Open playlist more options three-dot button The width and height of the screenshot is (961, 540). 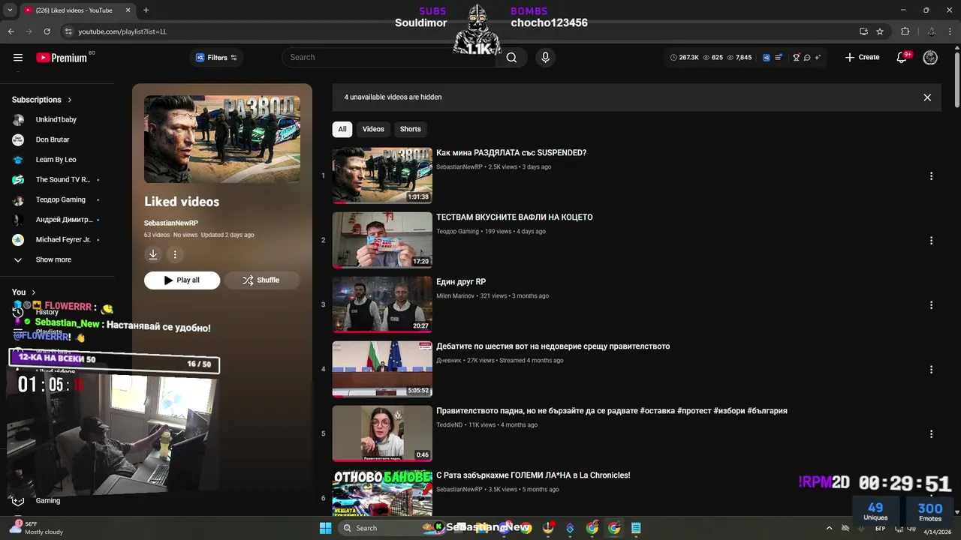[x=175, y=254]
